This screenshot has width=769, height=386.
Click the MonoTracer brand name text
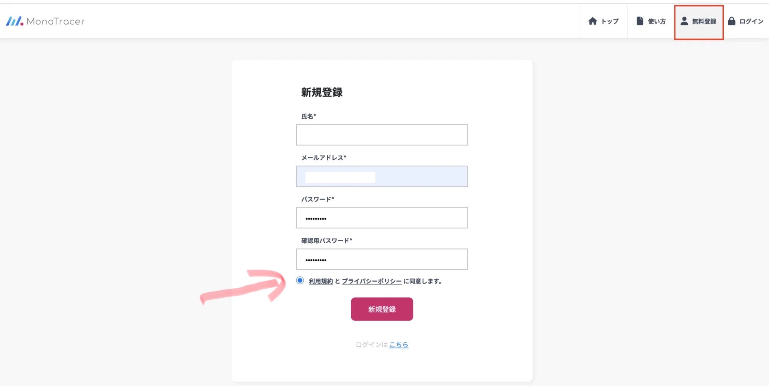[56, 22]
